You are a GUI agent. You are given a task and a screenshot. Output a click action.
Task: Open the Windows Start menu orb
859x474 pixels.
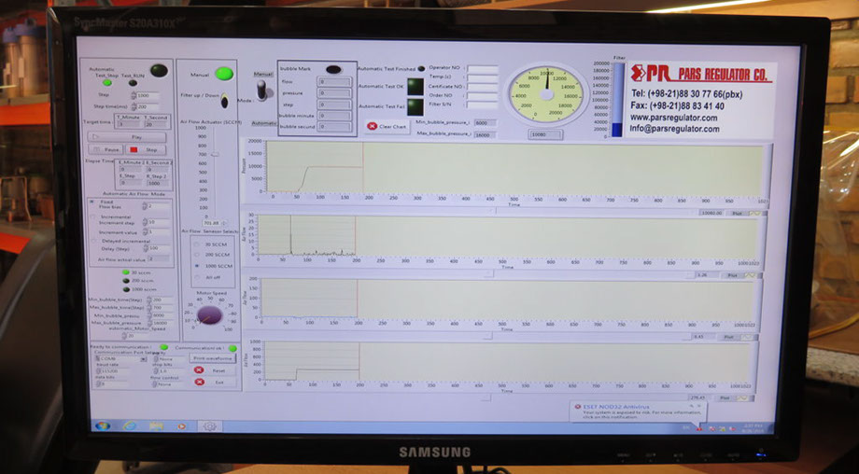102,425
